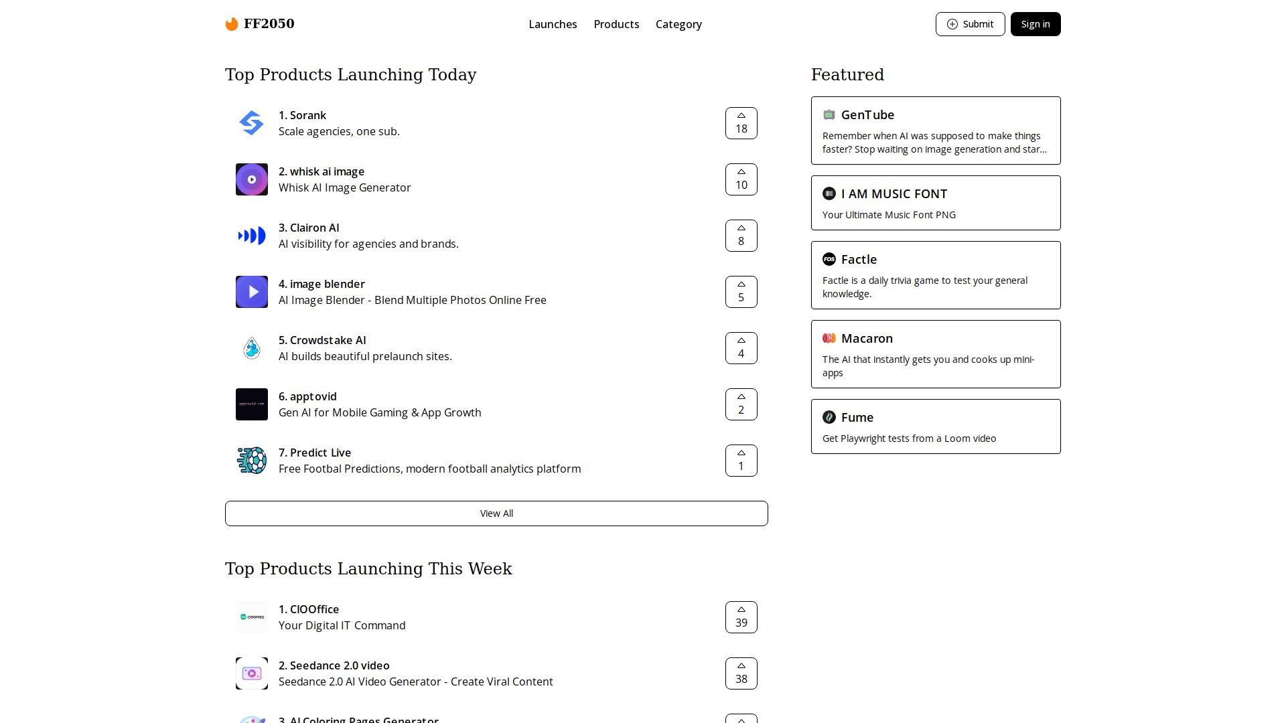Click the Sorank product logo icon
Screen dimensions: 1286x723
pos(252,123)
